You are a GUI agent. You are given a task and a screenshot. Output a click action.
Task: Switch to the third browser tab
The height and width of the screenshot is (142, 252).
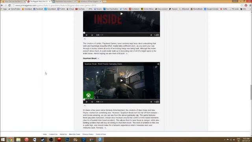coord(64,2)
